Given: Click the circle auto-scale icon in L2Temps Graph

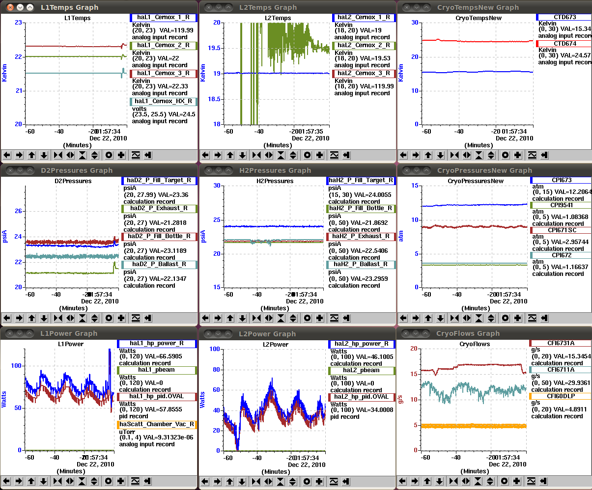Looking at the screenshot, I should point(308,155).
